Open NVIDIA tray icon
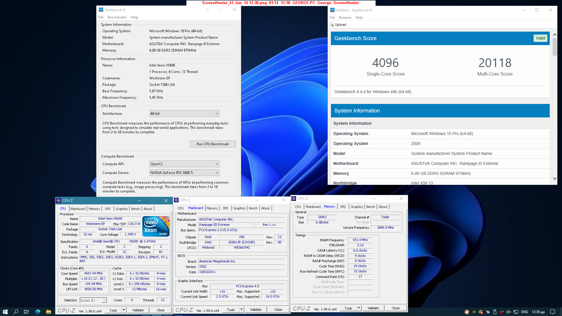This screenshot has width=562, height=316. (474, 312)
